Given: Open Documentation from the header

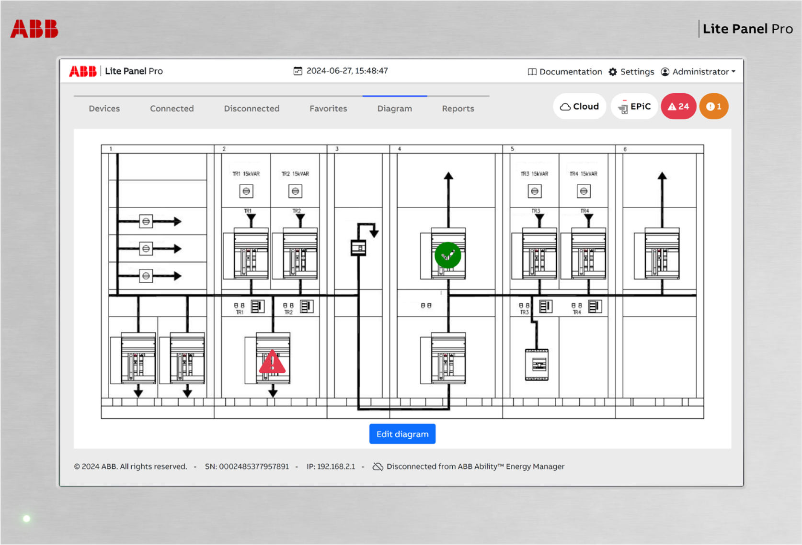Looking at the screenshot, I should pyautogui.click(x=564, y=72).
